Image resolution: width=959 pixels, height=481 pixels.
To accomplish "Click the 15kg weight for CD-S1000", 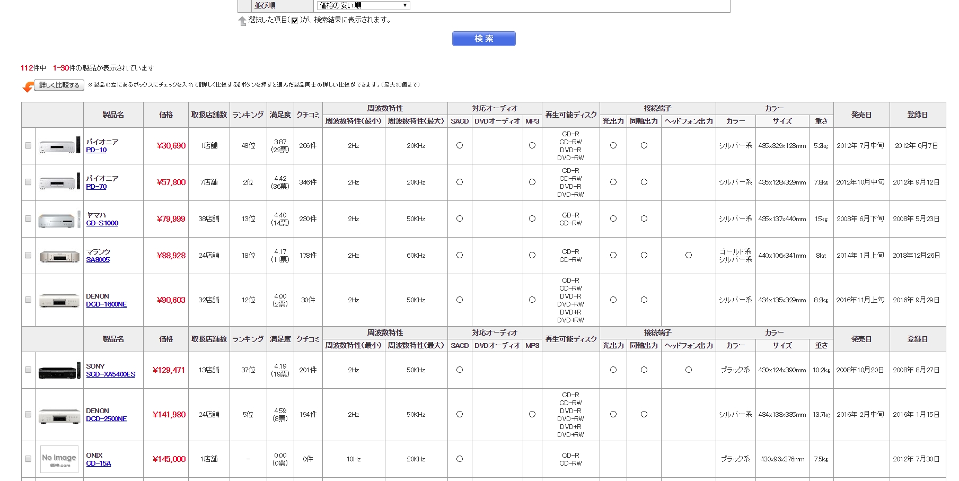I will pos(821,219).
